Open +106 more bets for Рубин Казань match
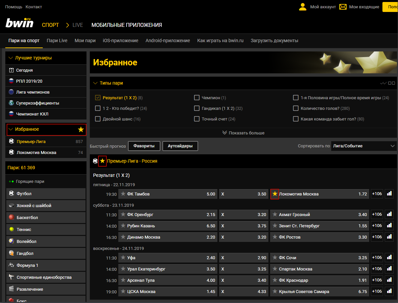This screenshot has width=398, height=303. 377,226
